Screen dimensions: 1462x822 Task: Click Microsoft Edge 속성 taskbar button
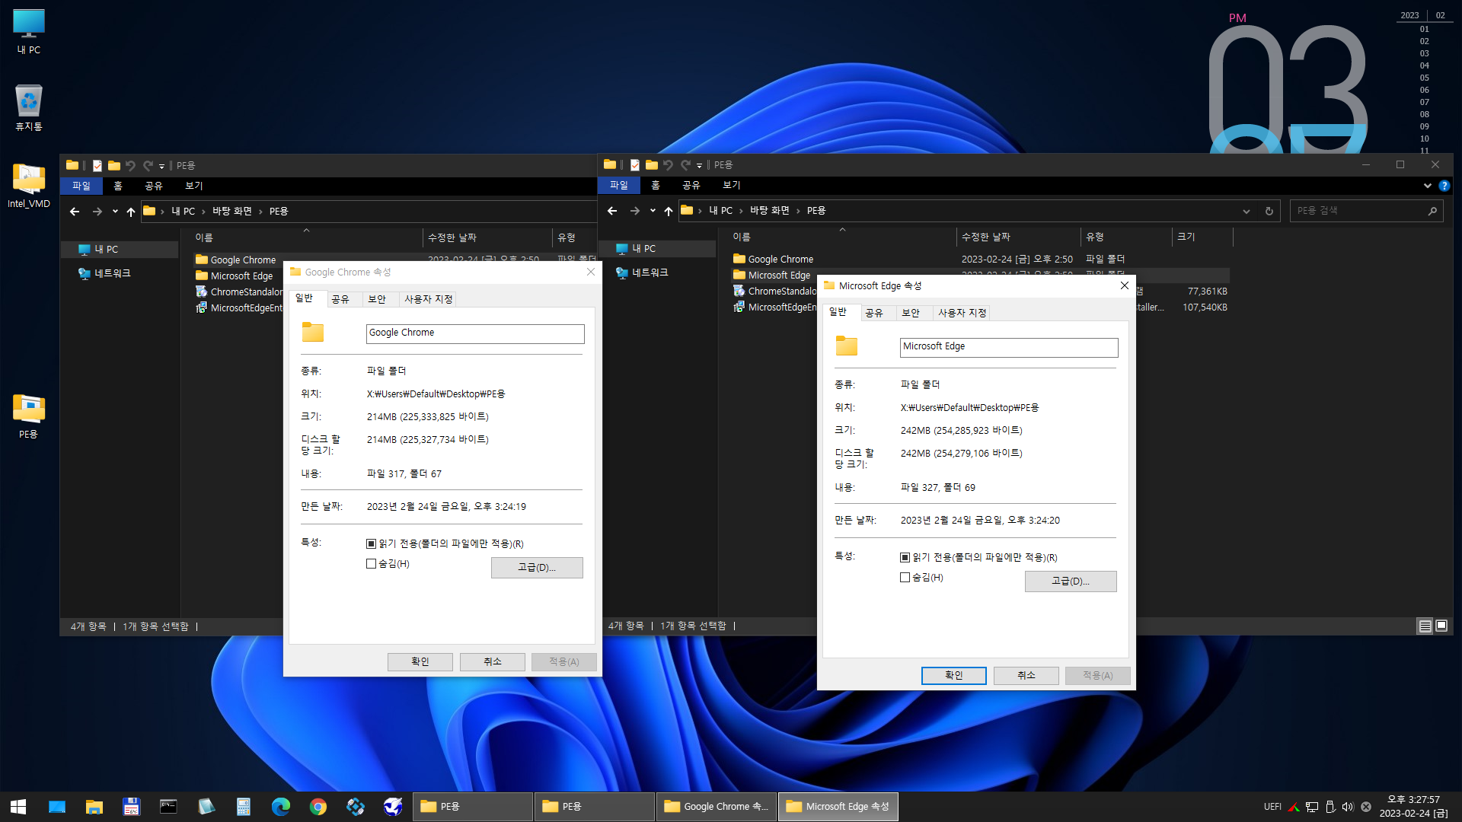point(838,807)
